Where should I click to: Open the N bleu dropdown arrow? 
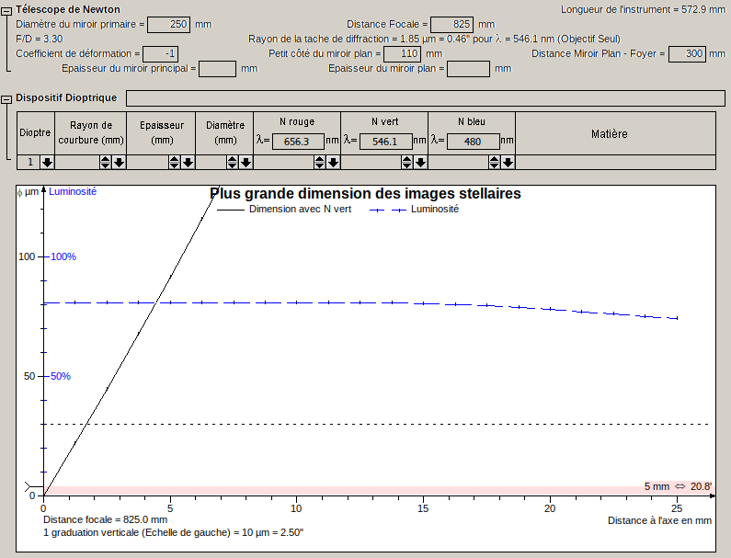point(508,162)
